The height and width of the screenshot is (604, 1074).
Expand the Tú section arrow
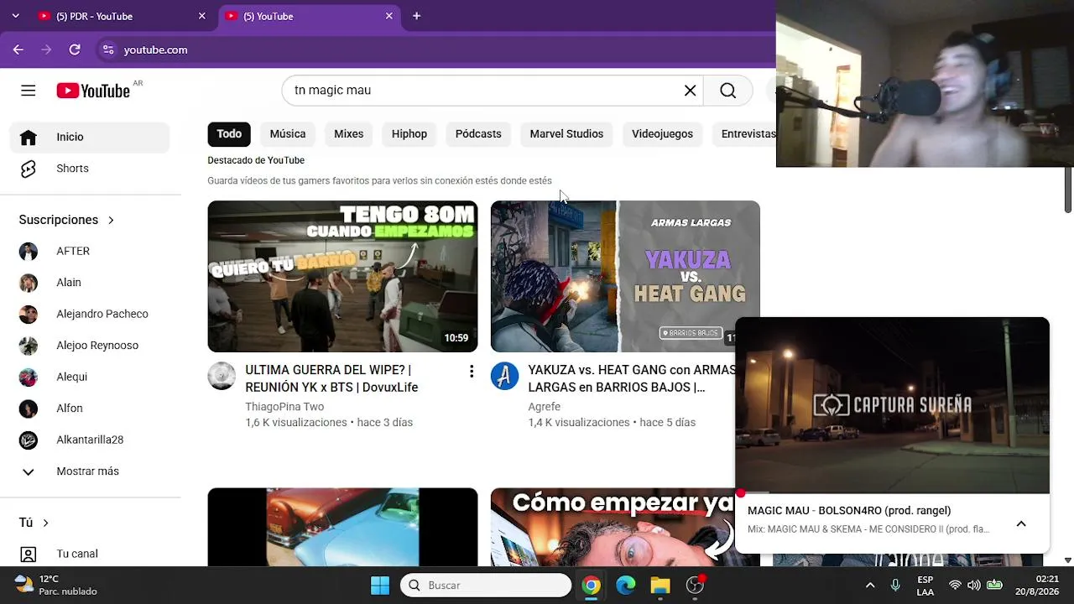point(45,523)
